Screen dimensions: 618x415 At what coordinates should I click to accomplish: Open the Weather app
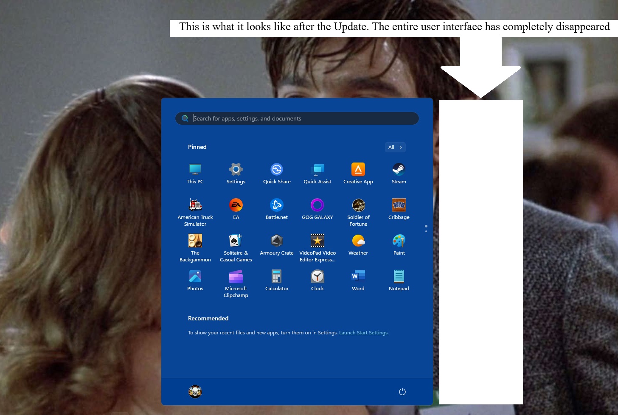[358, 244]
